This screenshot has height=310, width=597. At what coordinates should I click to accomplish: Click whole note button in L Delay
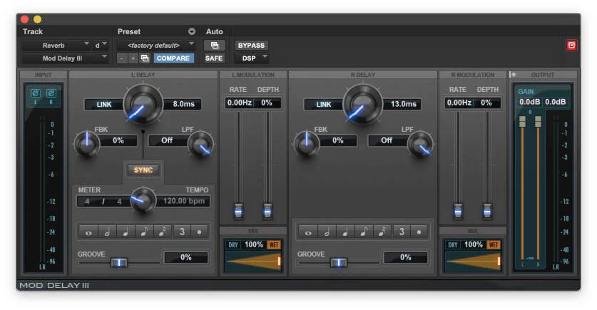88,232
